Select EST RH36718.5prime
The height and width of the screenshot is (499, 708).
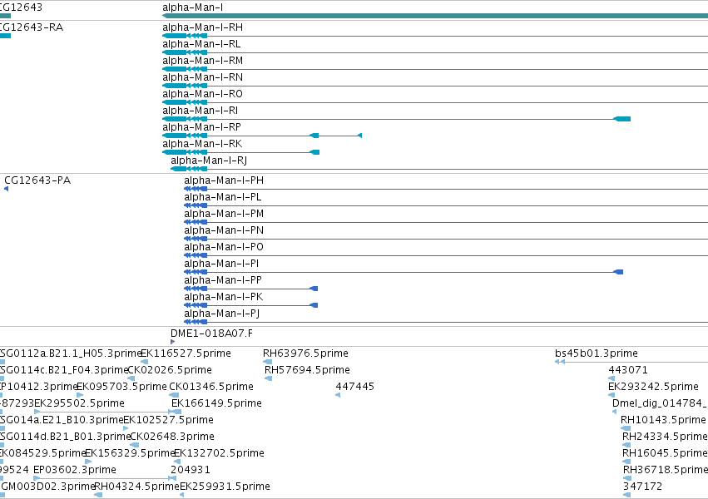[665, 471]
